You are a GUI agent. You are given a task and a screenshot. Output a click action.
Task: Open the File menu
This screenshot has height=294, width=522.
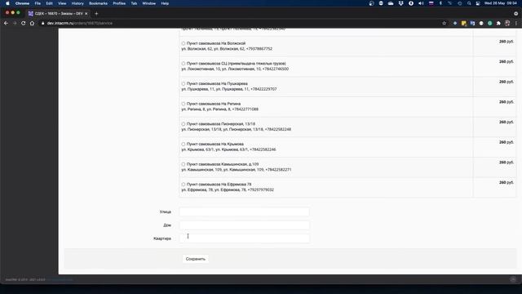[x=38, y=3]
